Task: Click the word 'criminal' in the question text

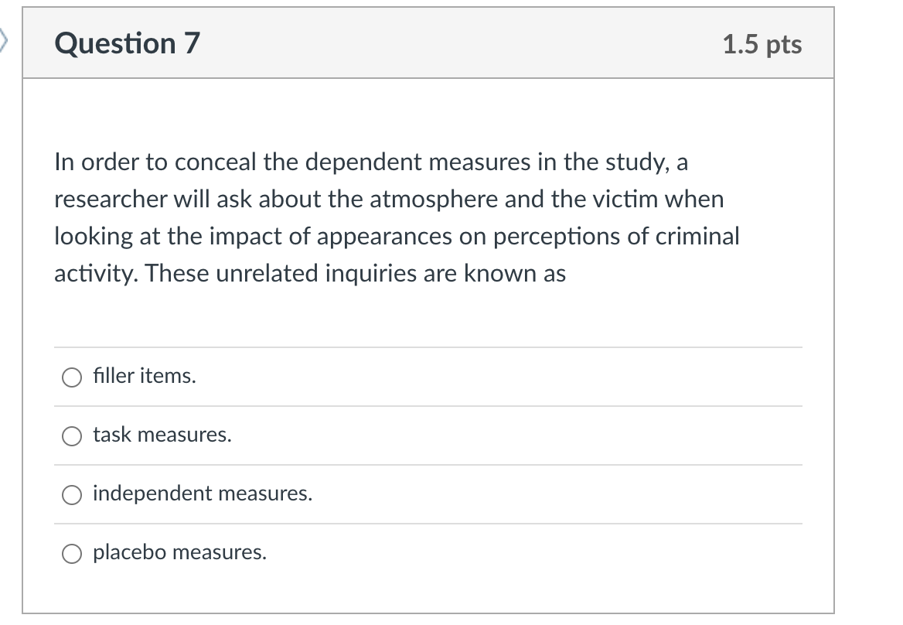Action: click(697, 236)
